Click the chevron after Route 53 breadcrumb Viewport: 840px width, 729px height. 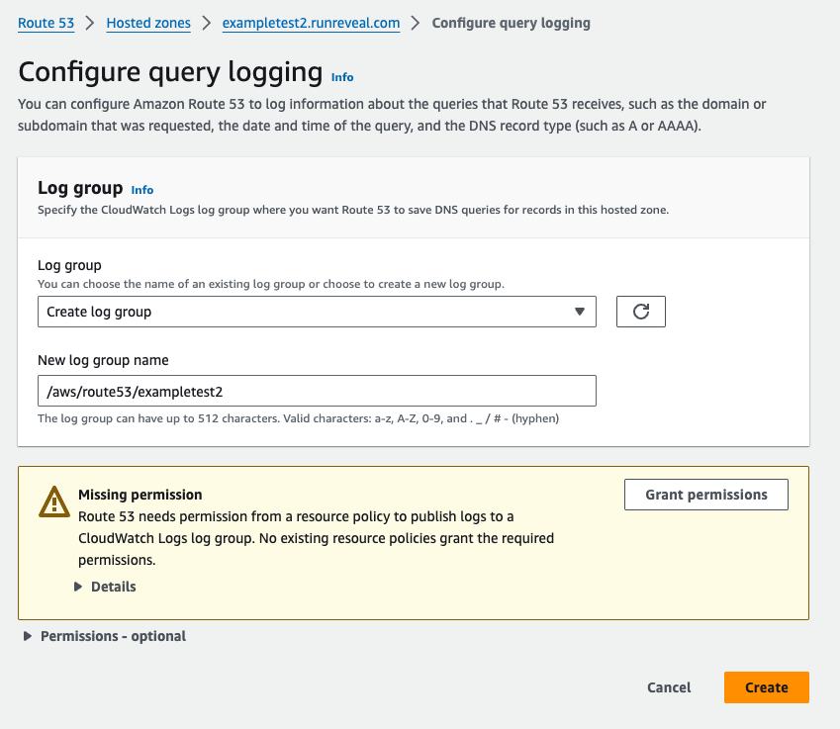tap(90, 23)
